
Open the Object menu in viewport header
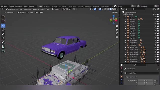pos(43,9)
